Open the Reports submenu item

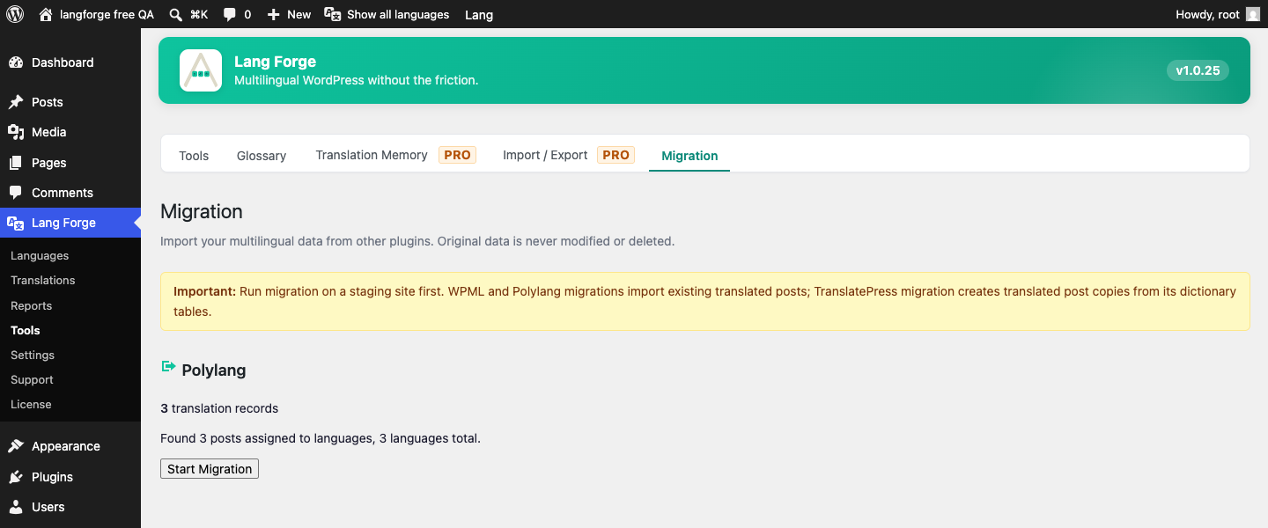click(x=32, y=306)
